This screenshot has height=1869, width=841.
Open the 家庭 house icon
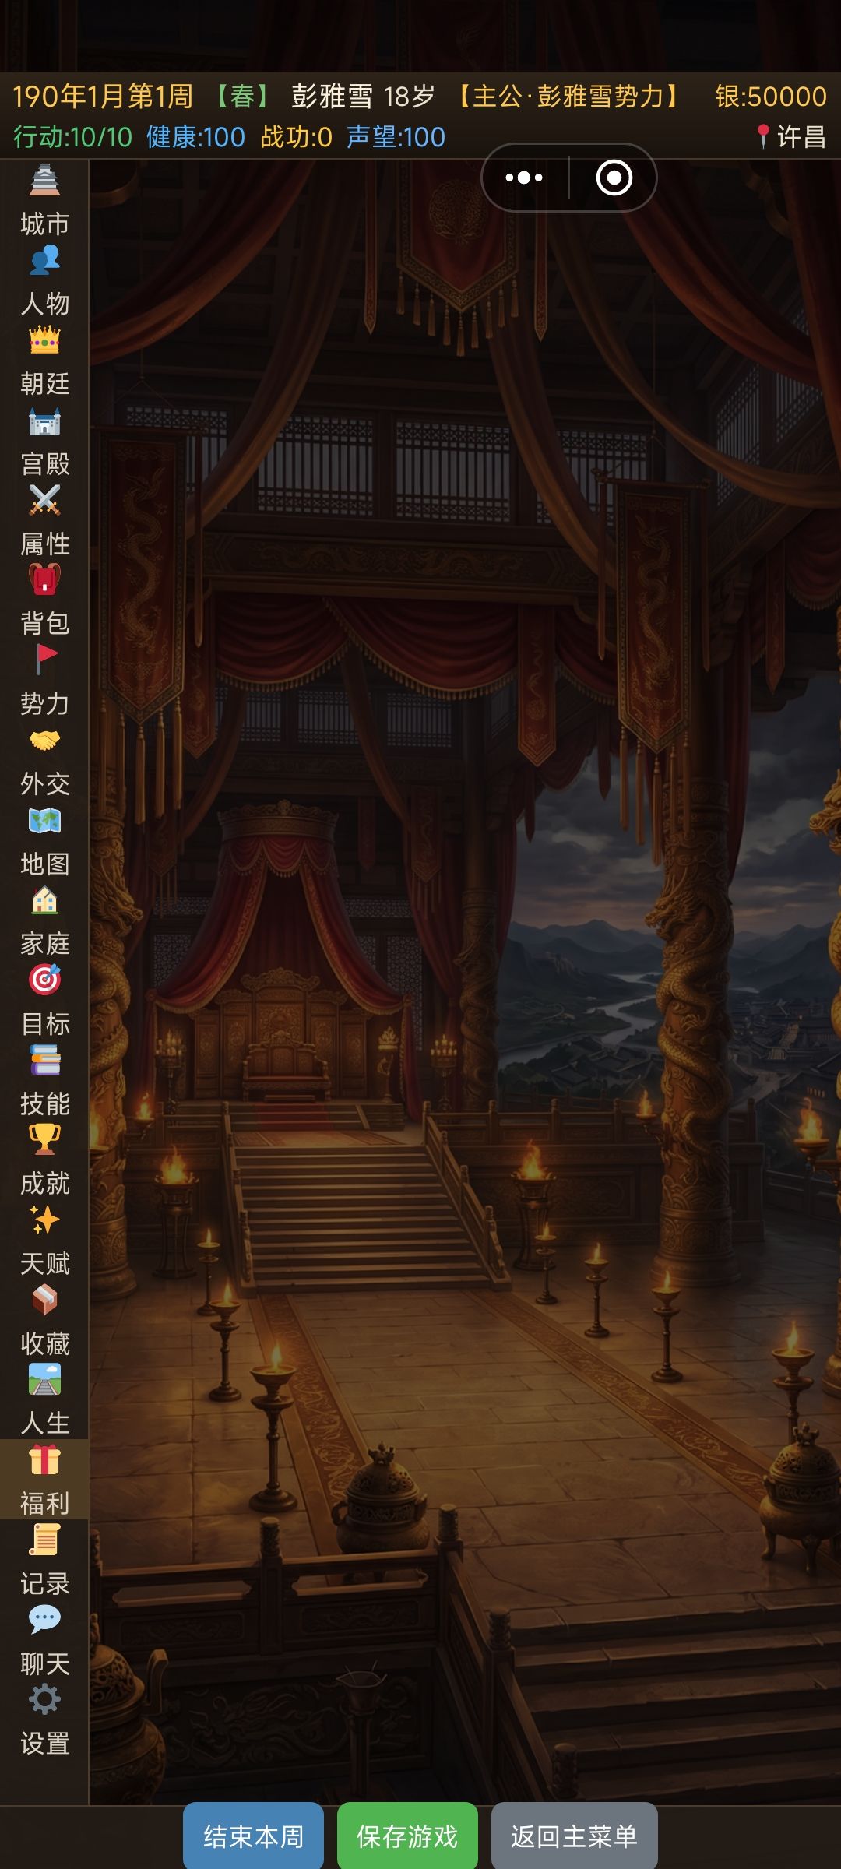44,901
